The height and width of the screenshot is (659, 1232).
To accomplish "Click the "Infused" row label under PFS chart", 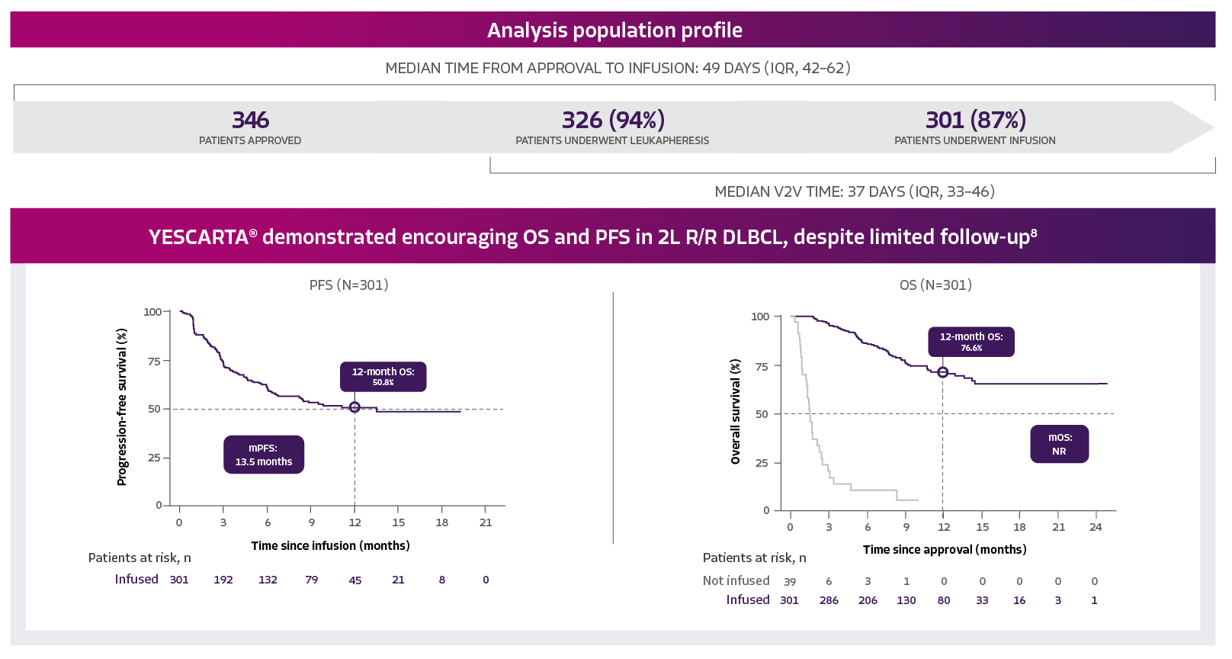I will pos(136,579).
